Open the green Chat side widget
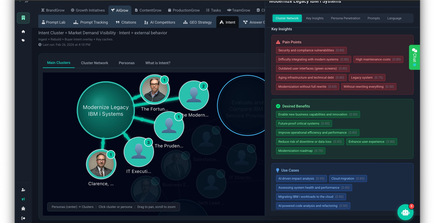The image size is (435, 223). pos(414,57)
